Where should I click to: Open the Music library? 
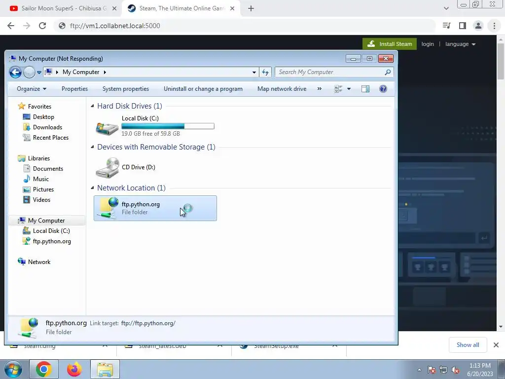[x=40, y=179]
